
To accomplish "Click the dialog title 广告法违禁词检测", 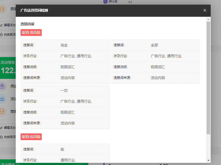I will [34, 11].
